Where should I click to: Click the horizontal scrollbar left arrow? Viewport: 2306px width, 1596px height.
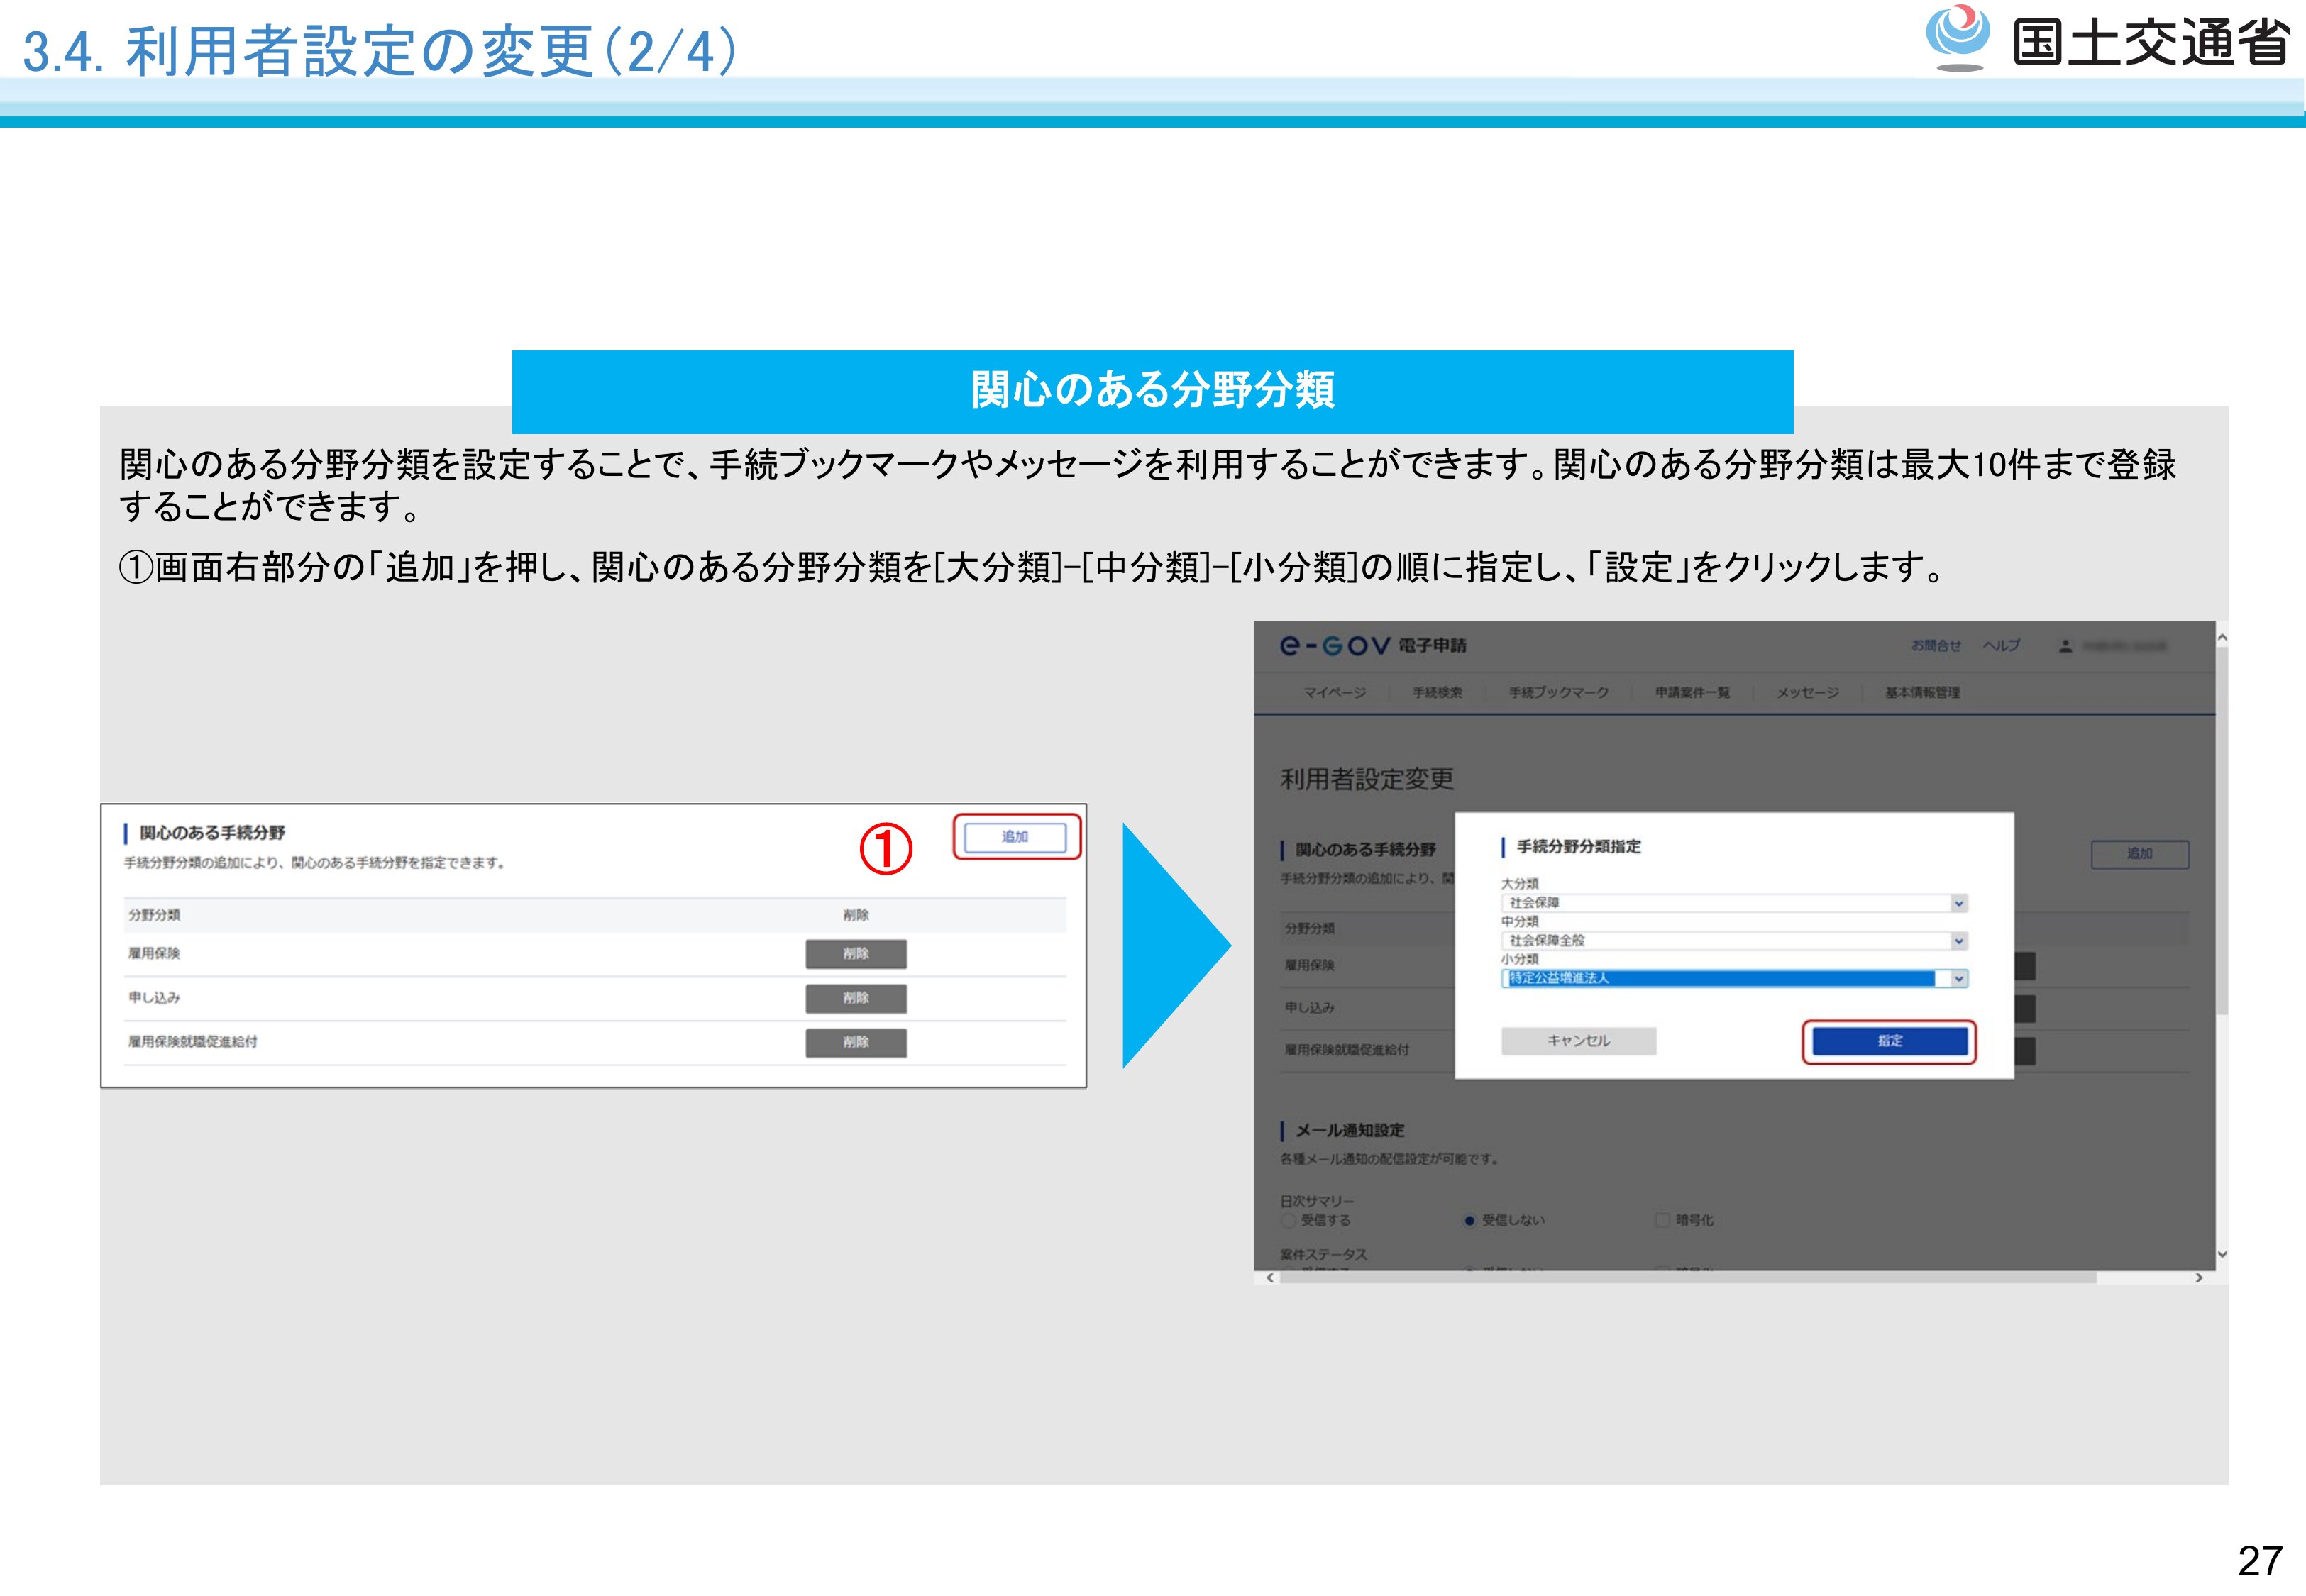tap(1270, 1277)
